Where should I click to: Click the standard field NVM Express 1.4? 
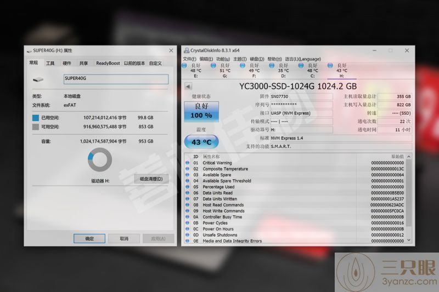coord(341,138)
